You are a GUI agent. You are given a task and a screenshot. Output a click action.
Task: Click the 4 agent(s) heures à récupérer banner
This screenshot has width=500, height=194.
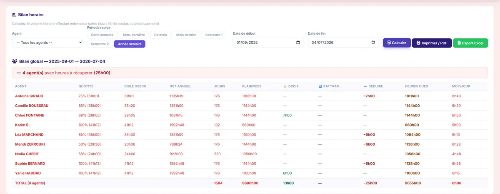click(x=250, y=73)
